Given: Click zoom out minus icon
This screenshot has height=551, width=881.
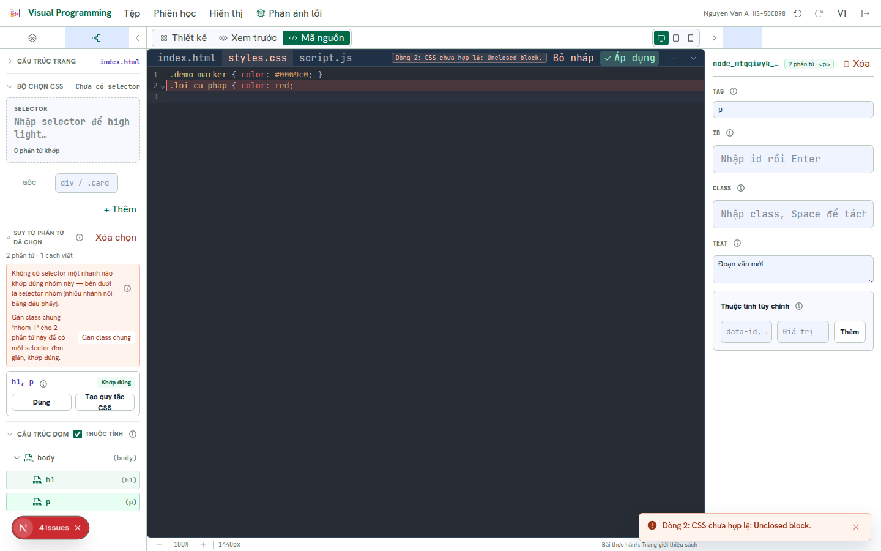Looking at the screenshot, I should (x=159, y=544).
